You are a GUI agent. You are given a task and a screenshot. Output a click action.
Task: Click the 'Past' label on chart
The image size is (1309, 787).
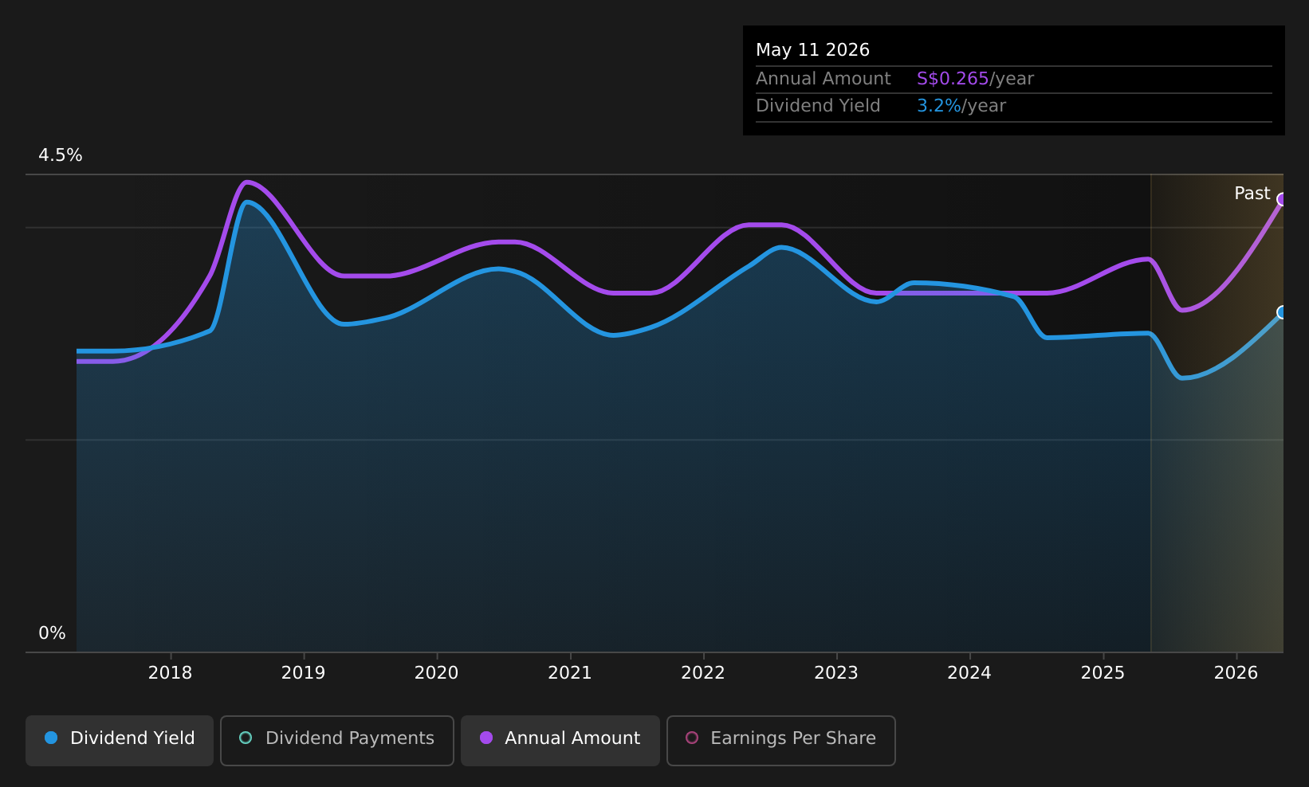click(1252, 194)
